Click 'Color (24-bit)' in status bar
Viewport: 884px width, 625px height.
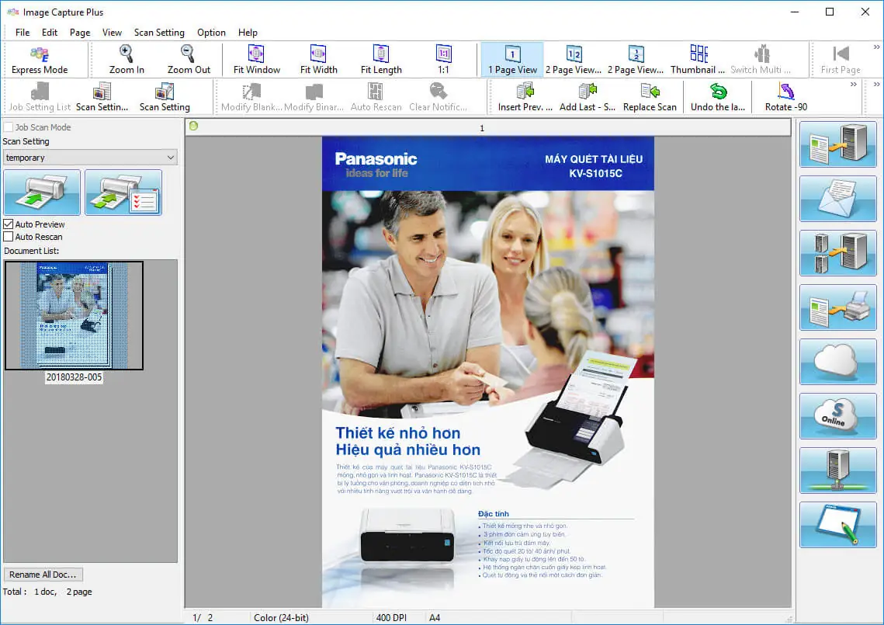tap(281, 618)
